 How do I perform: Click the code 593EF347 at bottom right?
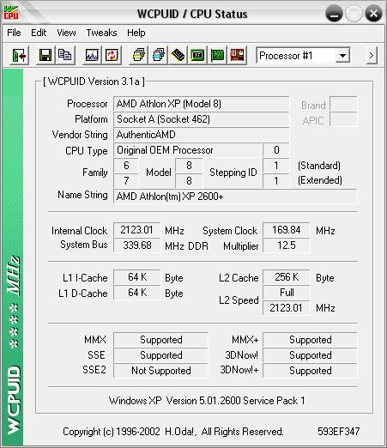pyautogui.click(x=338, y=431)
